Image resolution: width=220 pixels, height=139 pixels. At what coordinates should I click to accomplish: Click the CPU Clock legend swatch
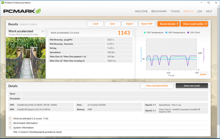click(188, 33)
